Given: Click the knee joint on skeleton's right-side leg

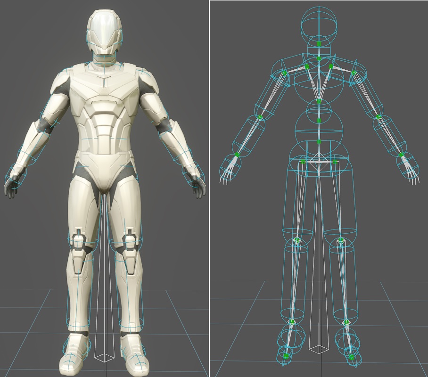Looking at the screenshot, I should pyautogui.click(x=340, y=240).
